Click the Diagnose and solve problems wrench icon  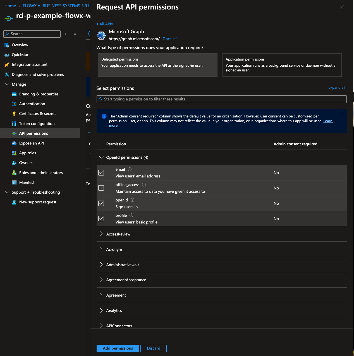tap(7, 74)
